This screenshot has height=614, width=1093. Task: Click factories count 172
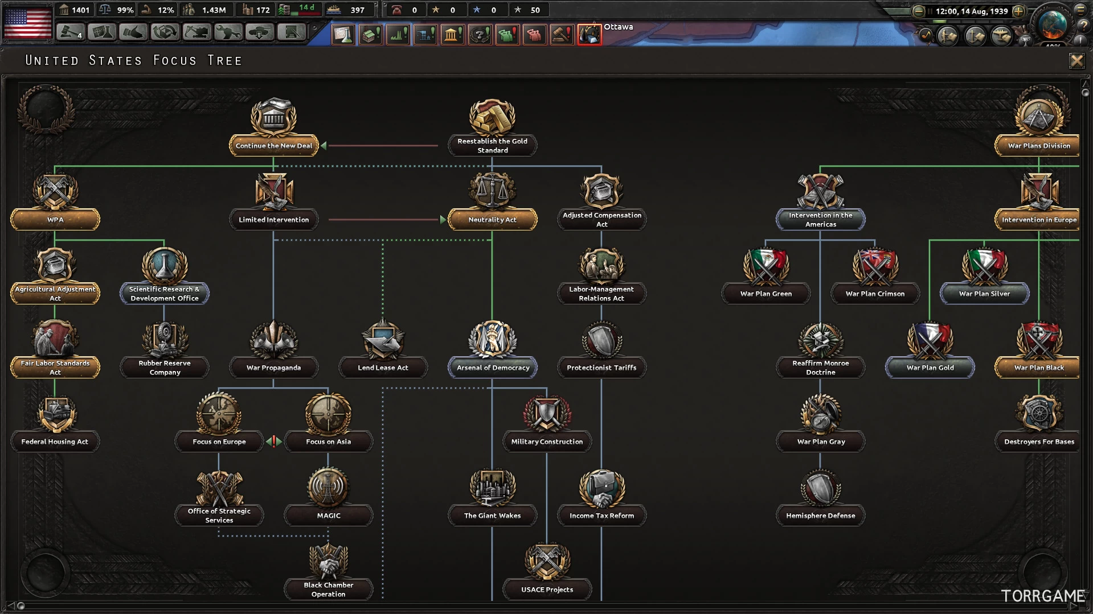click(256, 10)
